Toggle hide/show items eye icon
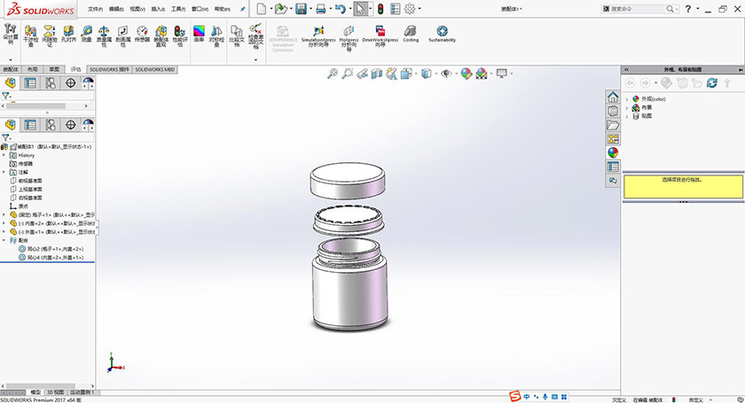745x403 pixels. [446, 74]
